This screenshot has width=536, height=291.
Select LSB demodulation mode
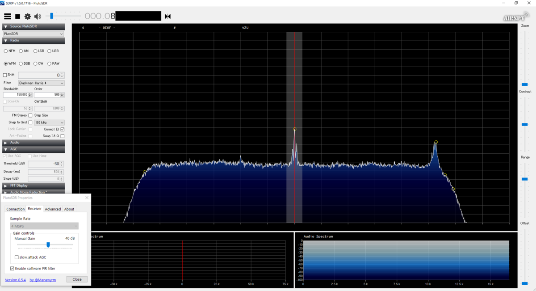(38, 51)
